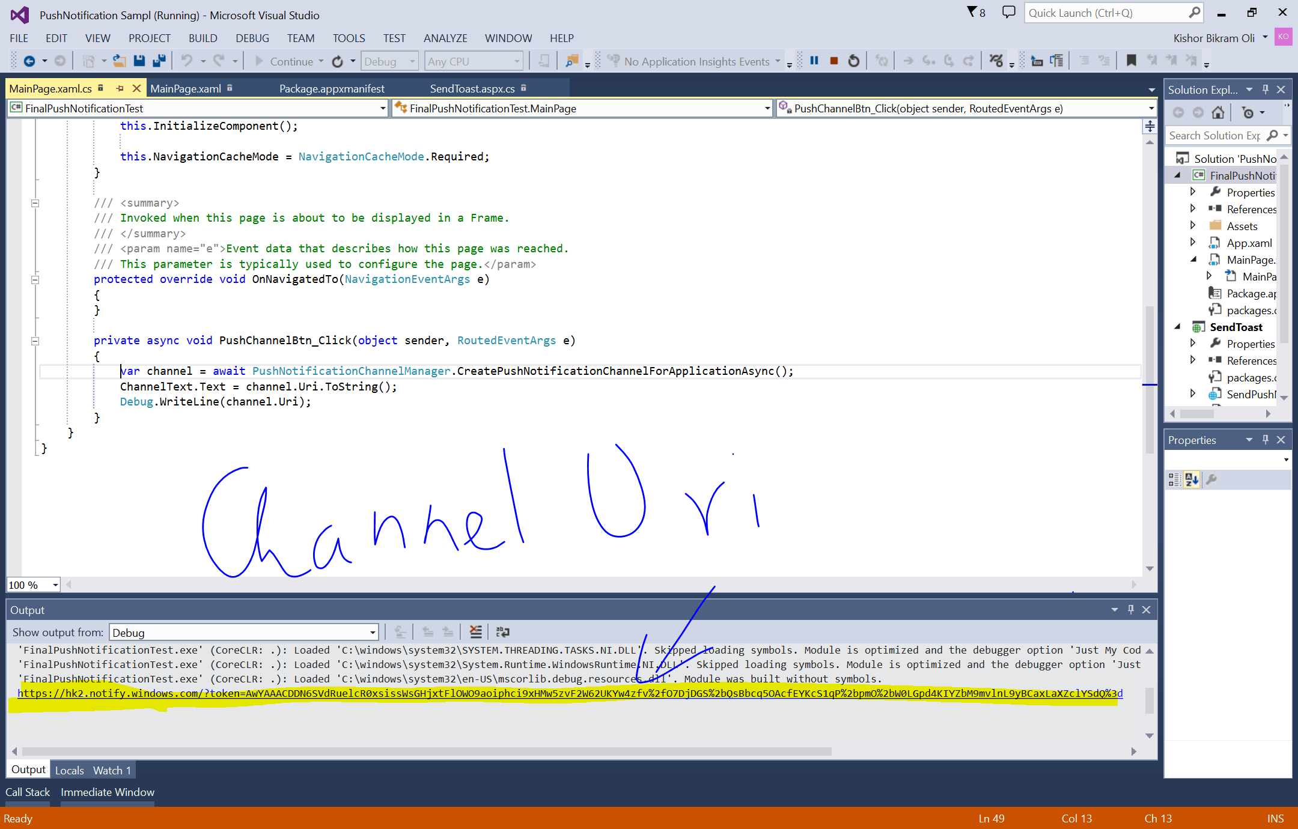Open the Any CPU platform dropdown

point(474,61)
